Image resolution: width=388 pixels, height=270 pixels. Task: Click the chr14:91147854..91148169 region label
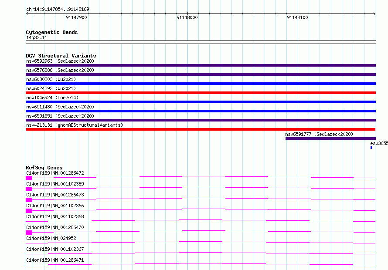pyautogui.click(x=58, y=9)
